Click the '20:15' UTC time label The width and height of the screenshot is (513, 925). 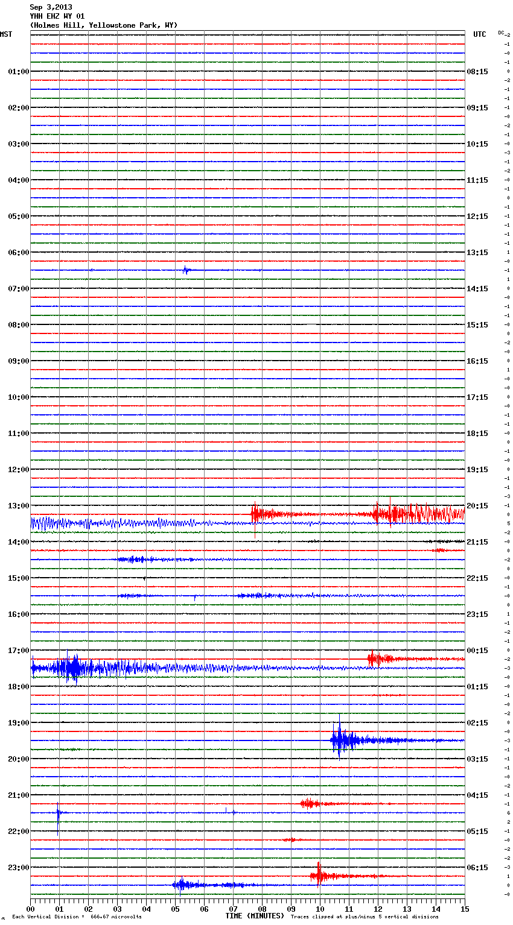[x=477, y=506]
